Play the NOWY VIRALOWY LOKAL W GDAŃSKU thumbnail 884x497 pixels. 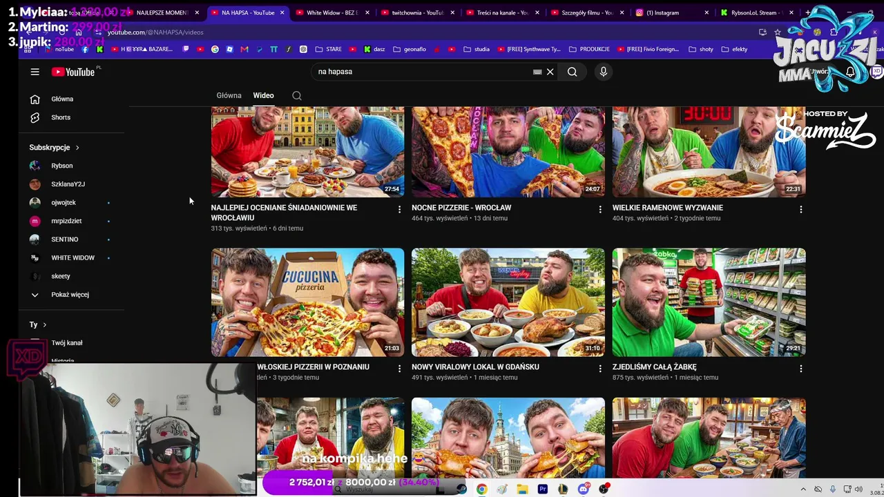coord(508,302)
